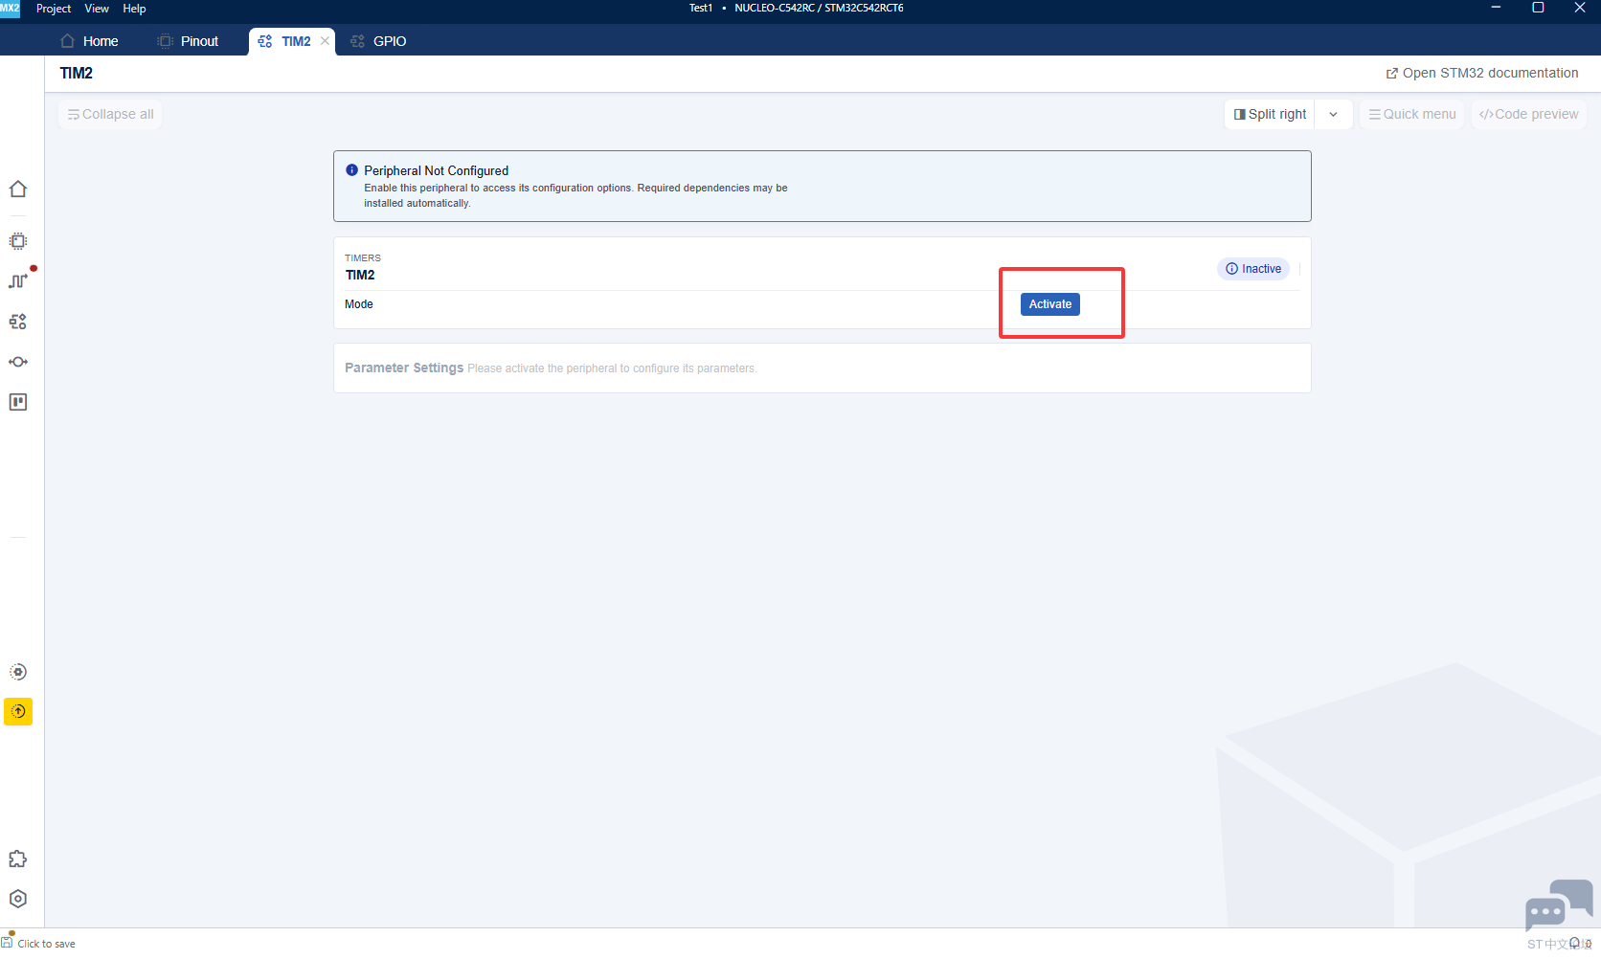Open the middleware connector sidebar icon

coord(18,362)
